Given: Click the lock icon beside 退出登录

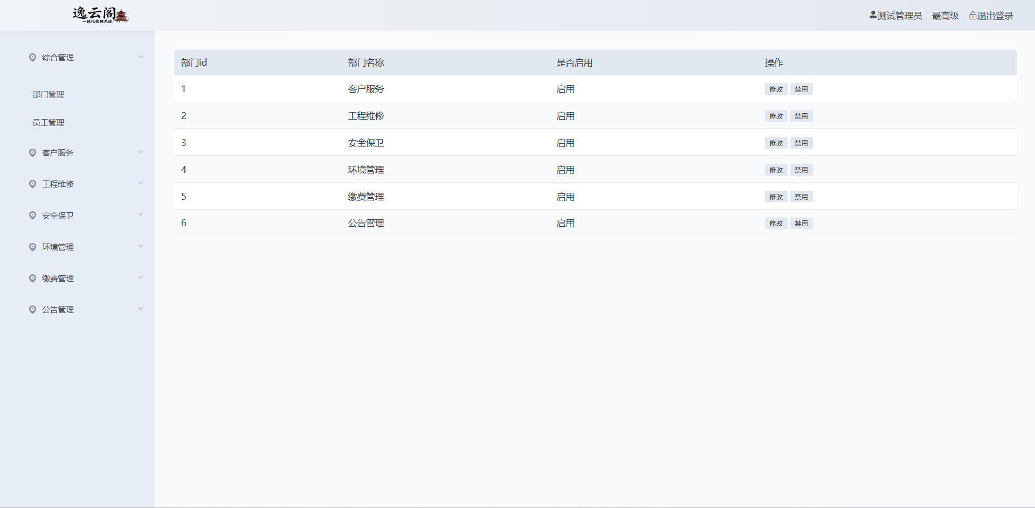Looking at the screenshot, I should pyautogui.click(x=972, y=16).
